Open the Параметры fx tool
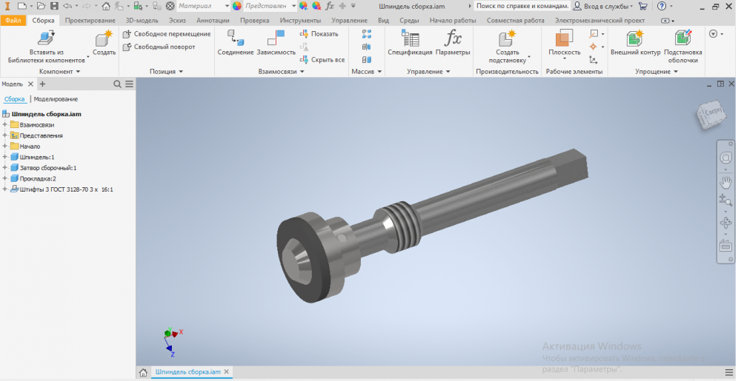 452,39
